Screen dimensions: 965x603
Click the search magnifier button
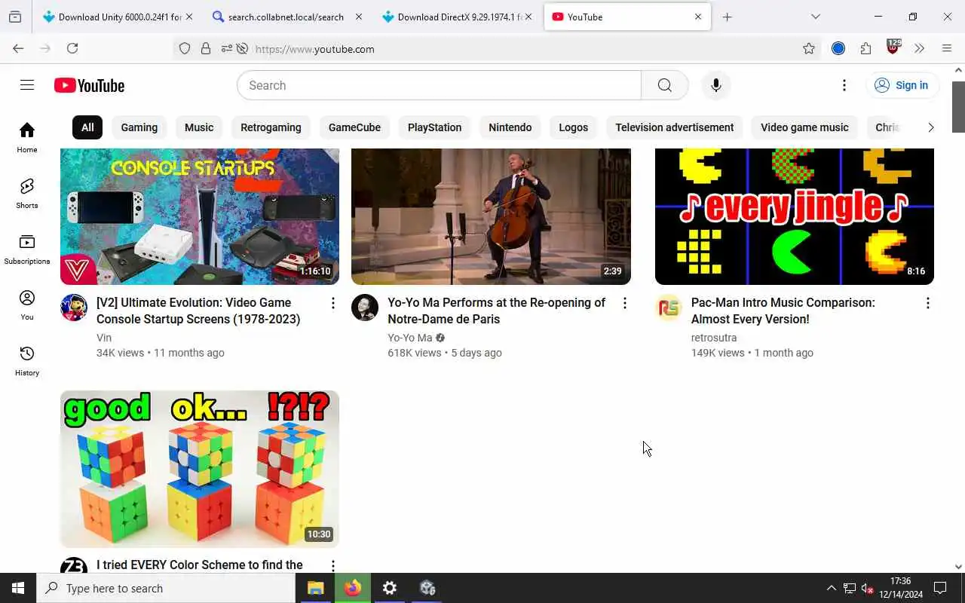pyautogui.click(x=664, y=85)
